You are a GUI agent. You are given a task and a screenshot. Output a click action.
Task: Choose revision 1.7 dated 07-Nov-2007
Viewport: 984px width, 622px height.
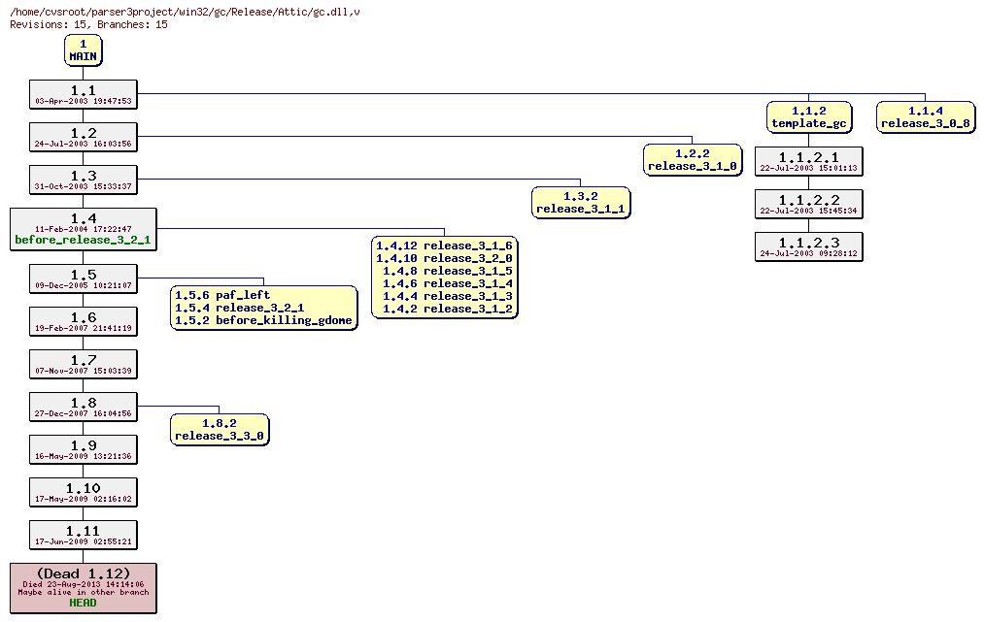83,364
